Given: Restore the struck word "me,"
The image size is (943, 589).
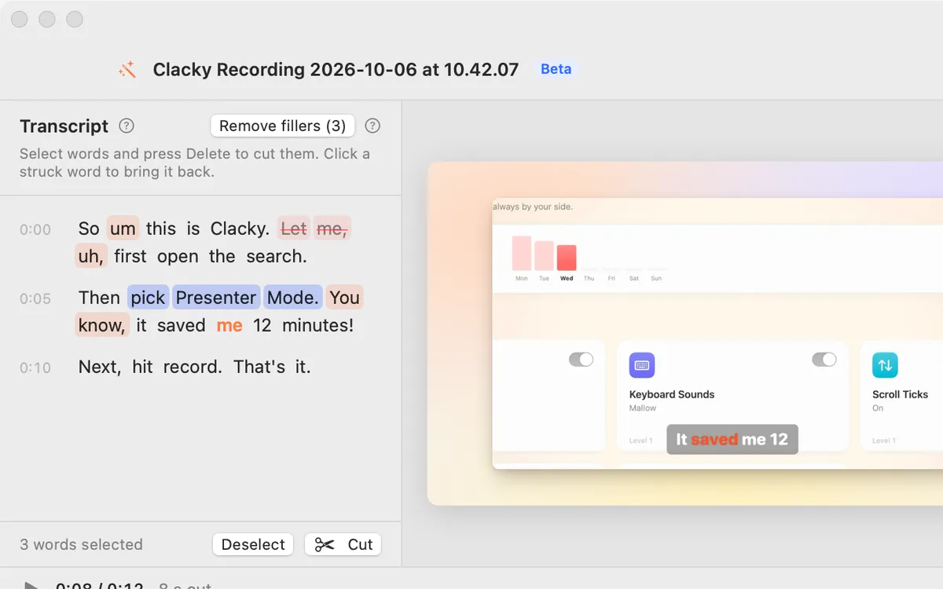Looking at the screenshot, I should [x=332, y=229].
